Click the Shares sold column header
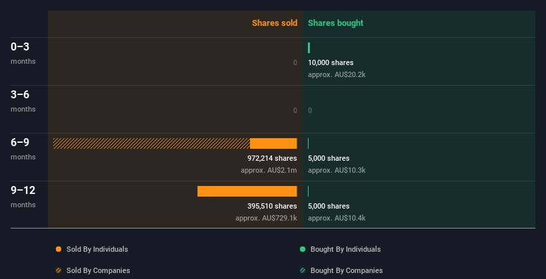This screenshot has width=546, height=279. coord(275,23)
